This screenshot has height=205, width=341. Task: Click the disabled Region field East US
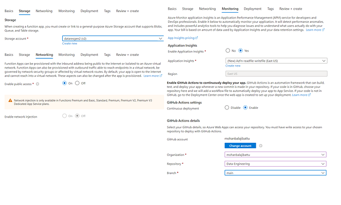tap(276, 74)
